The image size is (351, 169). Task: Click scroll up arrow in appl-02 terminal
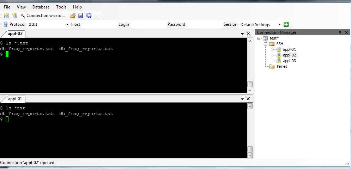[250, 41]
